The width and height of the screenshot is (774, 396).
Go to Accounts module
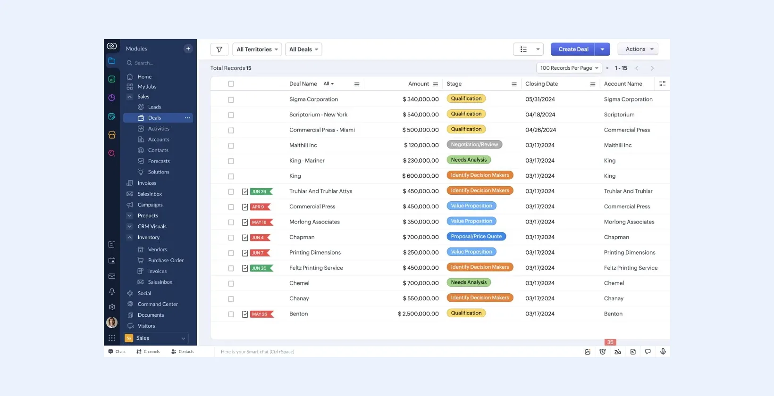pyautogui.click(x=159, y=140)
